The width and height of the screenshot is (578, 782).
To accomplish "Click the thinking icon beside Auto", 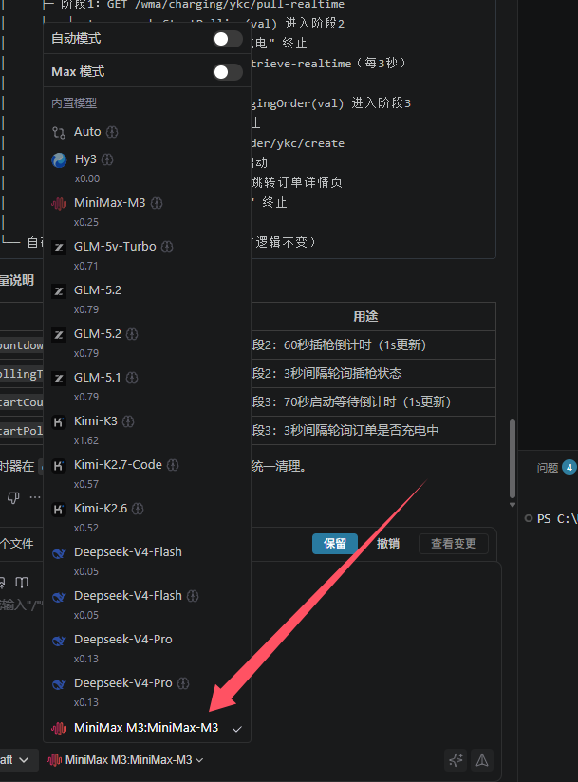I will 112,132.
